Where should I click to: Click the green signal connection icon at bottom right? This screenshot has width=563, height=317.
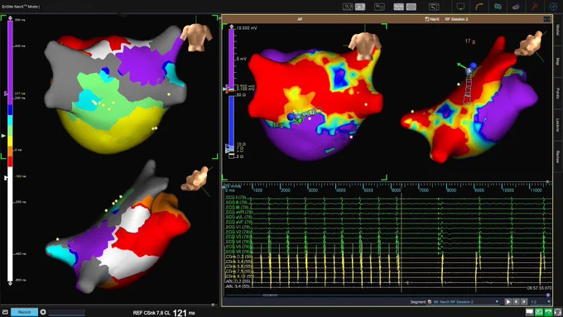point(548,312)
